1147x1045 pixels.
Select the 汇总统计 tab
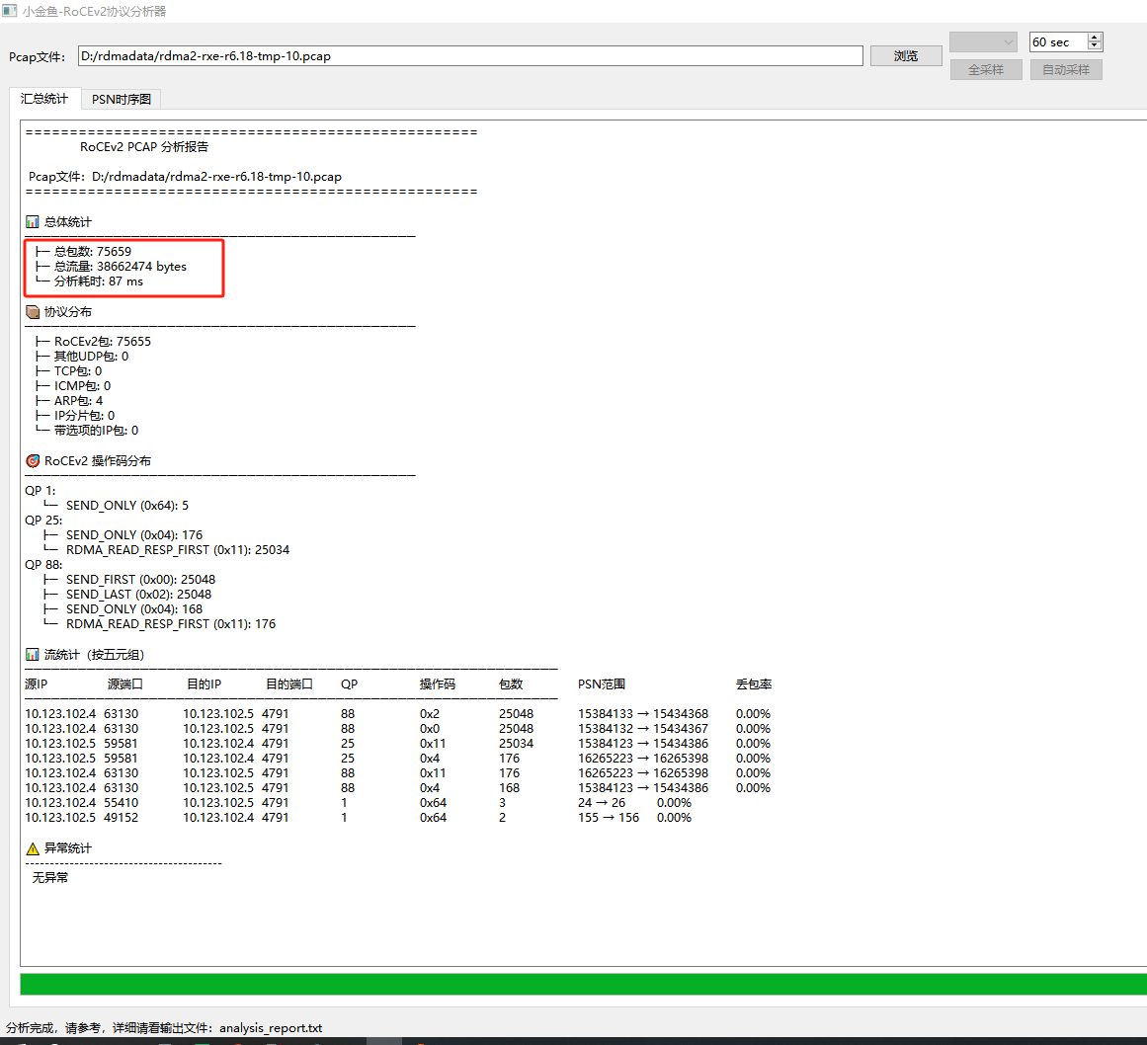pos(44,99)
